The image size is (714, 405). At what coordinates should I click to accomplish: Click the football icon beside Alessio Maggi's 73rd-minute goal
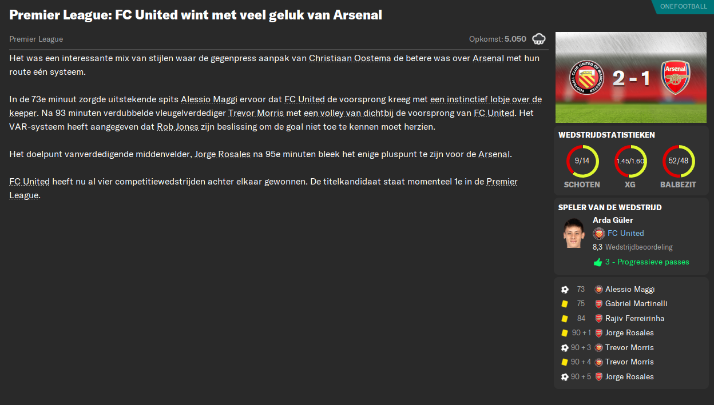pyautogui.click(x=565, y=289)
